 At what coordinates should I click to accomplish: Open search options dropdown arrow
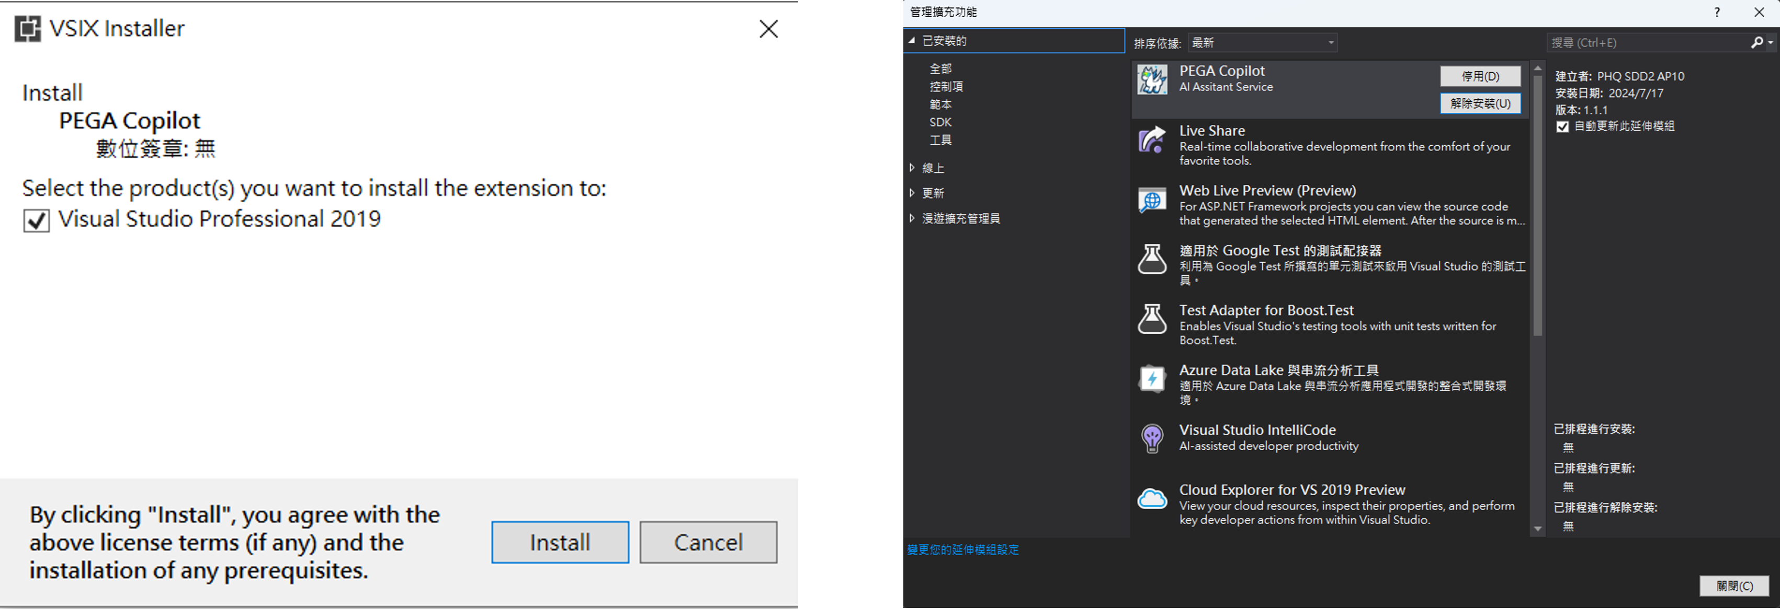click(x=1771, y=43)
